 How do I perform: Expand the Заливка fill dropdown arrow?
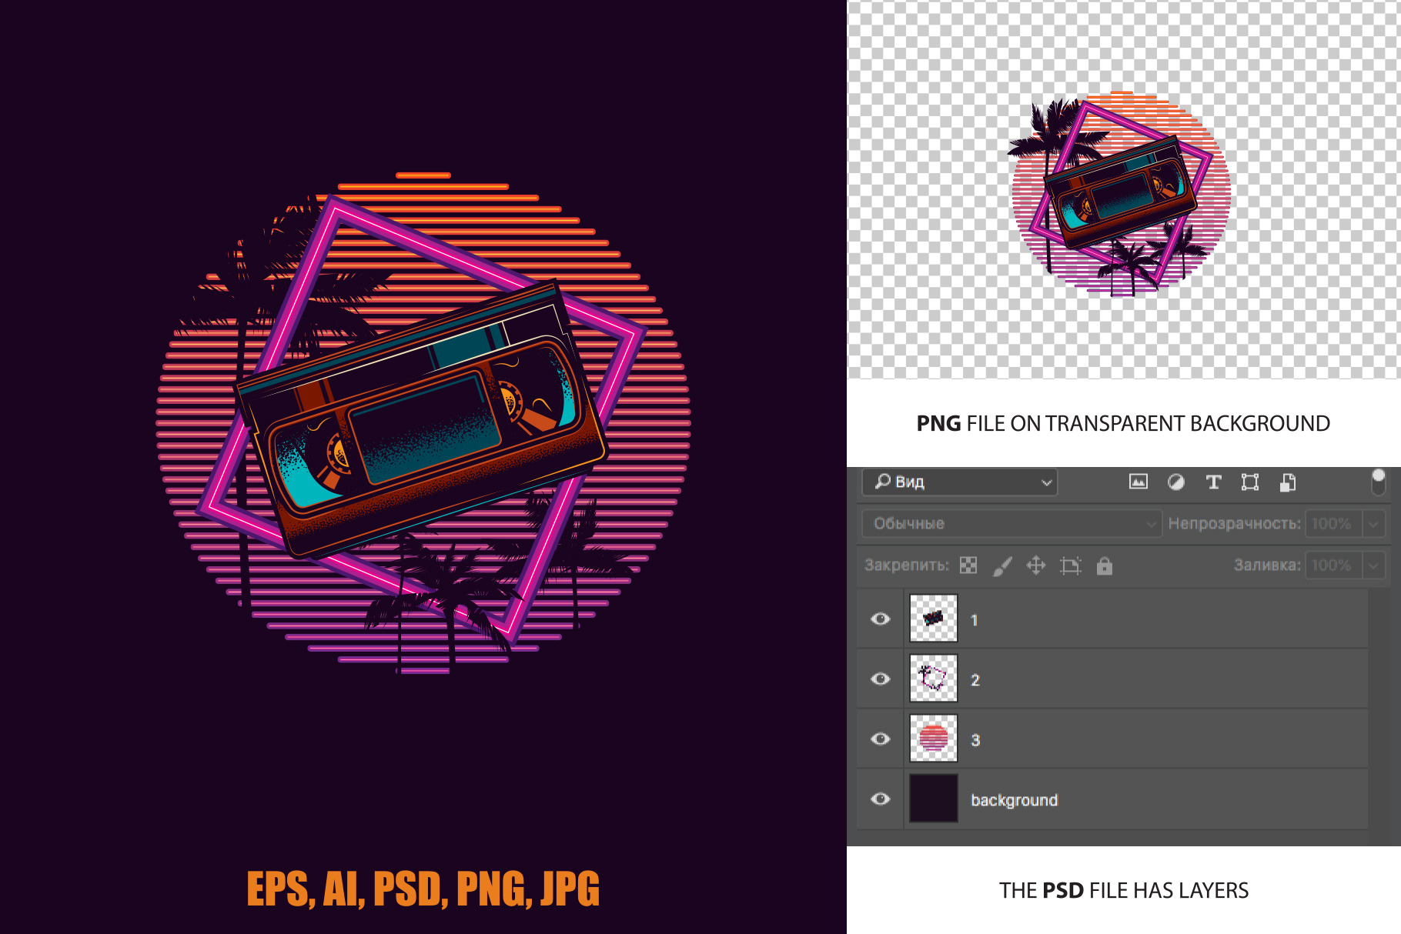[x=1373, y=565]
